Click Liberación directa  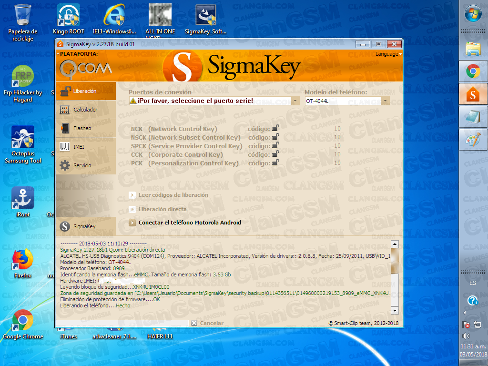point(158,209)
